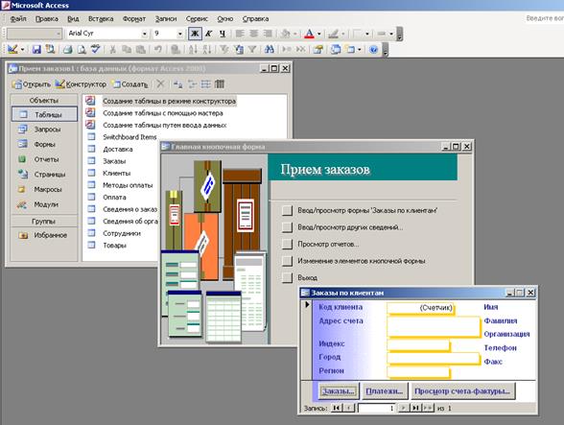The height and width of the screenshot is (425, 564).
Task: Click the Save diskette icon in toolbar
Action: click(36, 49)
